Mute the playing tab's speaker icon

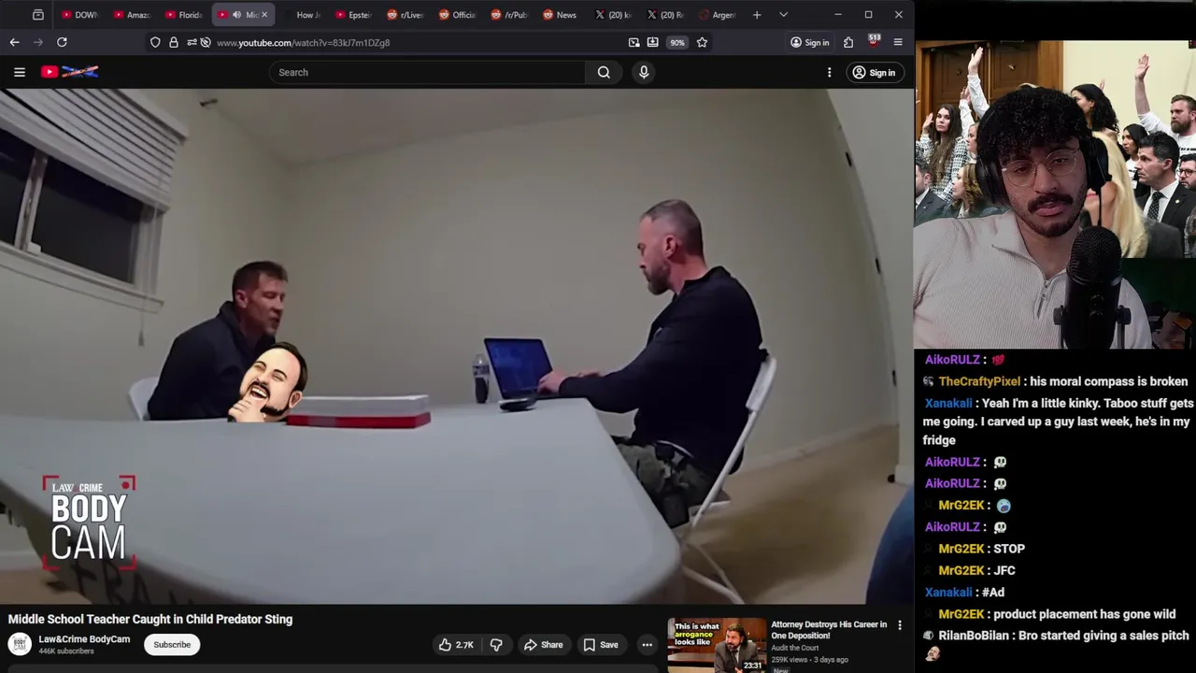click(x=236, y=15)
